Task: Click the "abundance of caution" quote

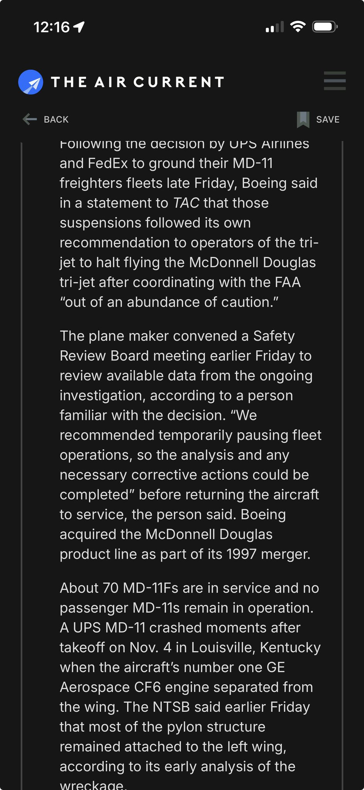Action: pyautogui.click(x=169, y=302)
